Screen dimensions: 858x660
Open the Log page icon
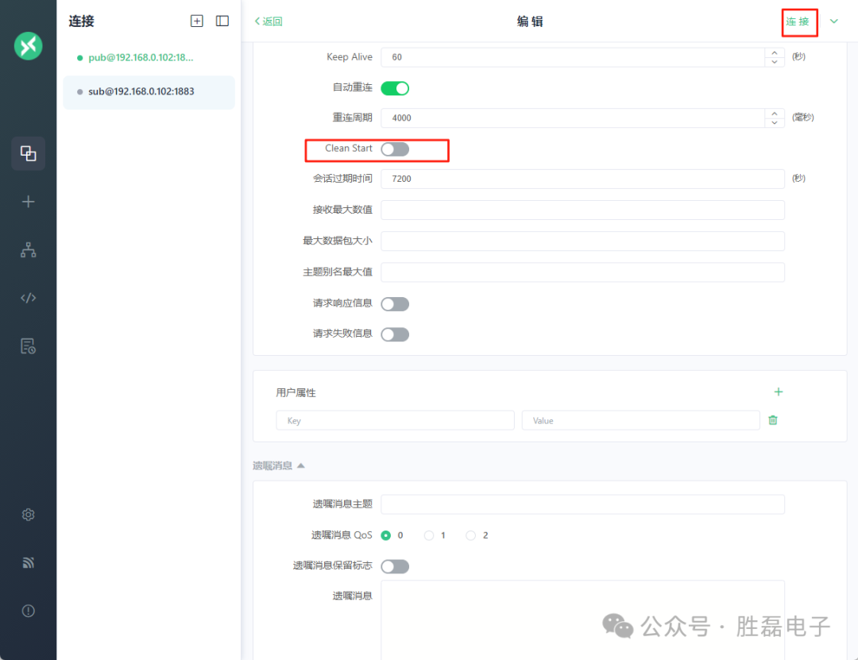coord(28,345)
